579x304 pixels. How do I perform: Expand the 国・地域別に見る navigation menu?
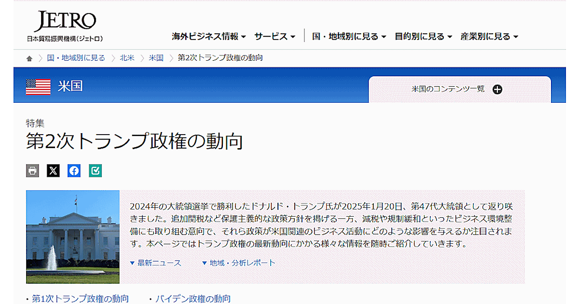coord(349,37)
